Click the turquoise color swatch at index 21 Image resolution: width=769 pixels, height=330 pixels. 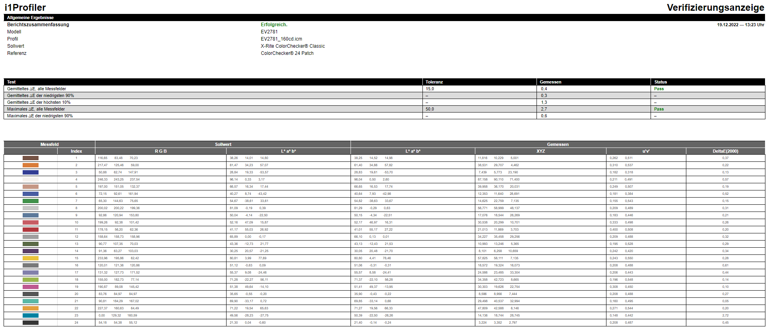[x=31, y=301]
